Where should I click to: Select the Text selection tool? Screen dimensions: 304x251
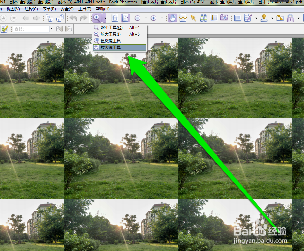[214, 18]
